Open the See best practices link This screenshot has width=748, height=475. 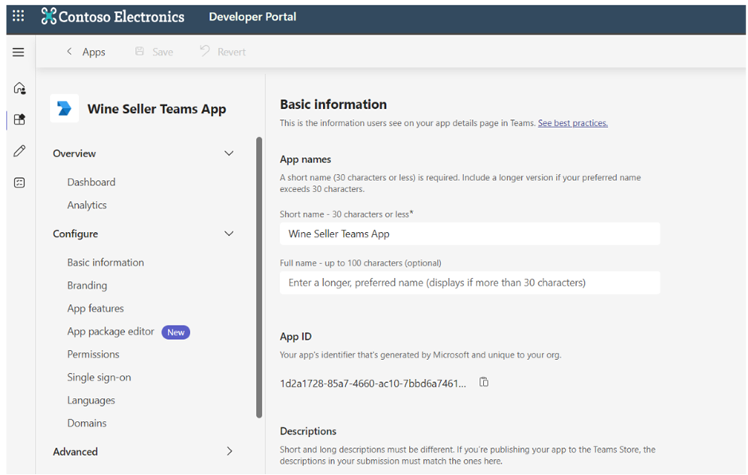coord(573,123)
